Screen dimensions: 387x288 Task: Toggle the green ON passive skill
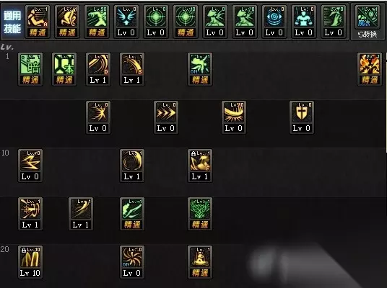(x=200, y=69)
